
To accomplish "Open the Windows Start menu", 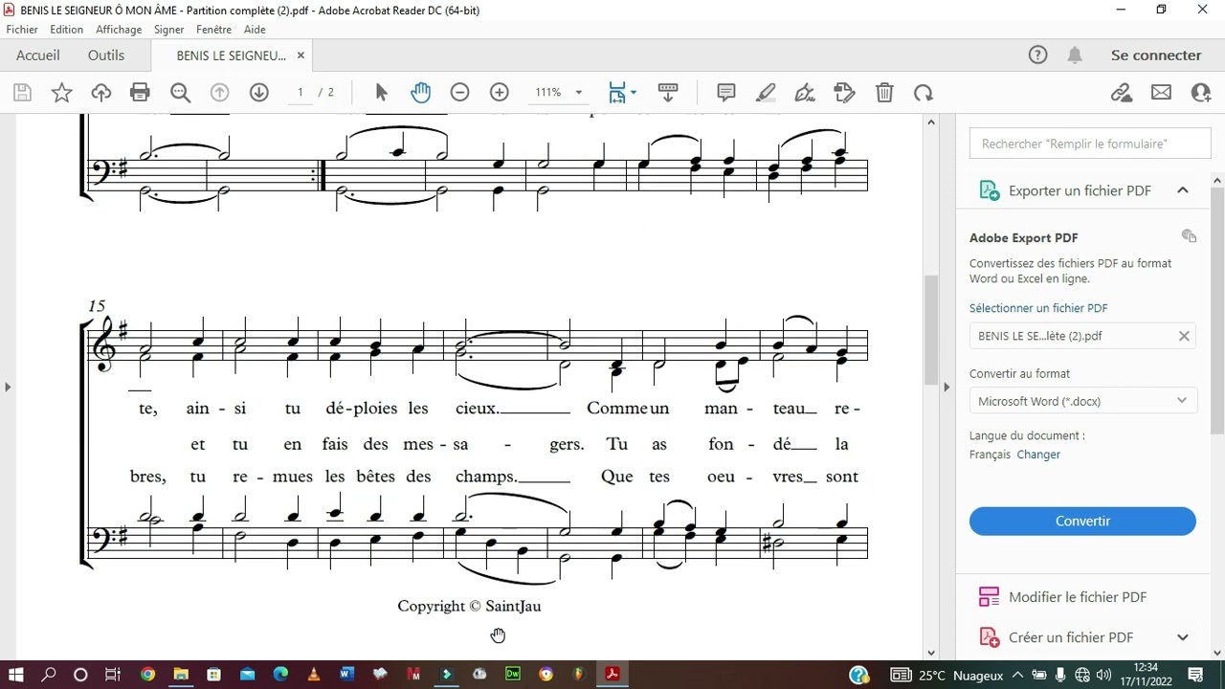I will coord(16,675).
